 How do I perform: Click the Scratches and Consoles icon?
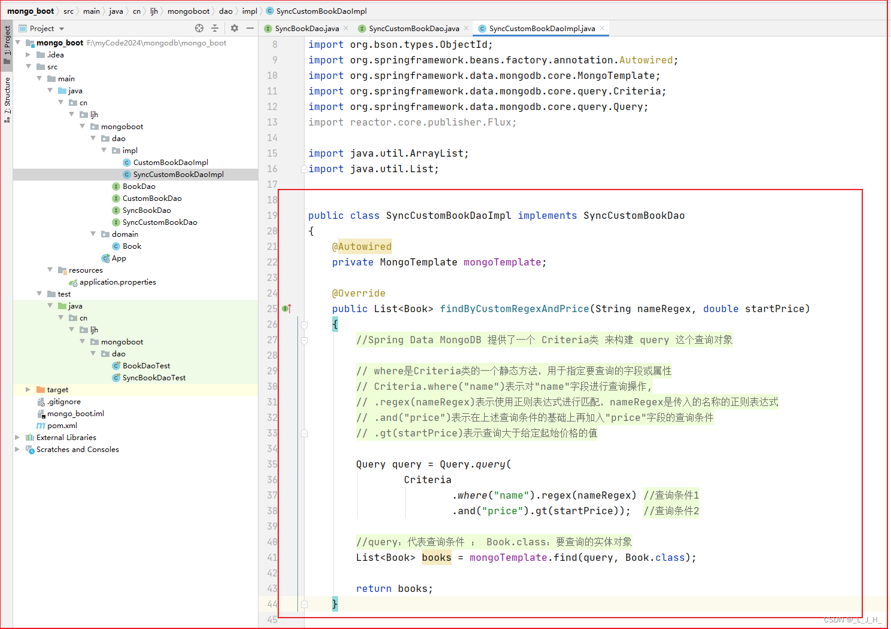(30, 449)
